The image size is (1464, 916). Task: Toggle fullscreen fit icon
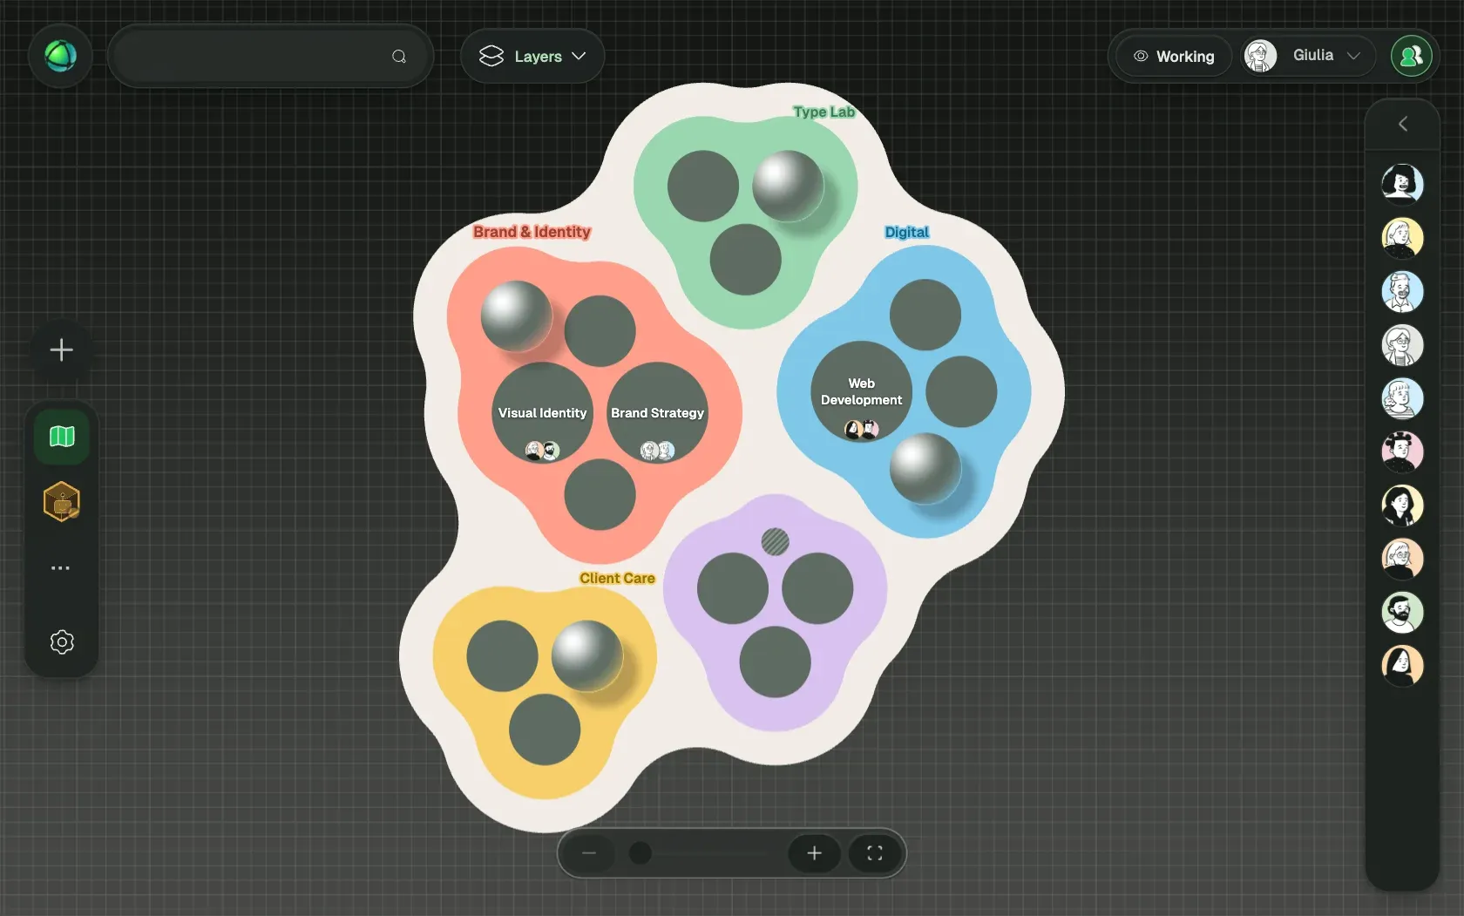[875, 853]
